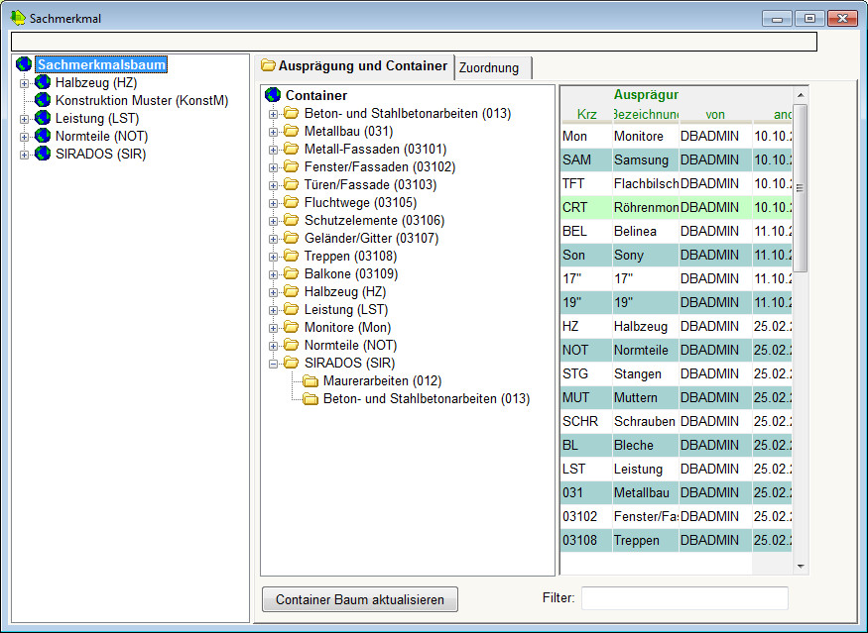Sort by the Krz column header
The width and height of the screenshot is (868, 633).
[586, 115]
